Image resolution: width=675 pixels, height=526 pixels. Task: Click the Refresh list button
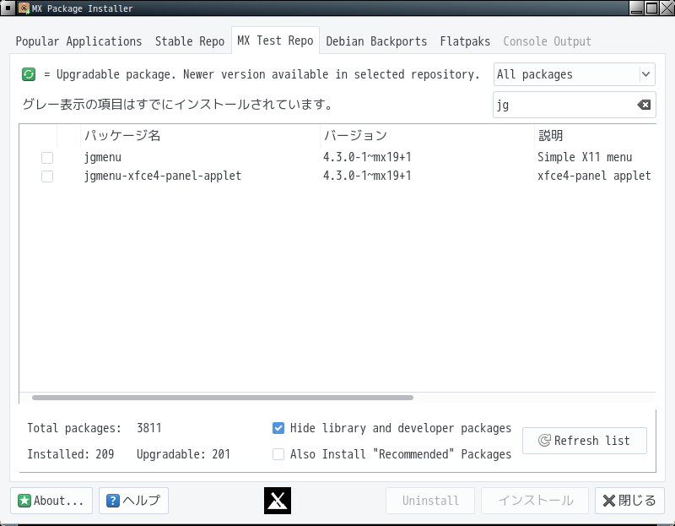tap(585, 440)
